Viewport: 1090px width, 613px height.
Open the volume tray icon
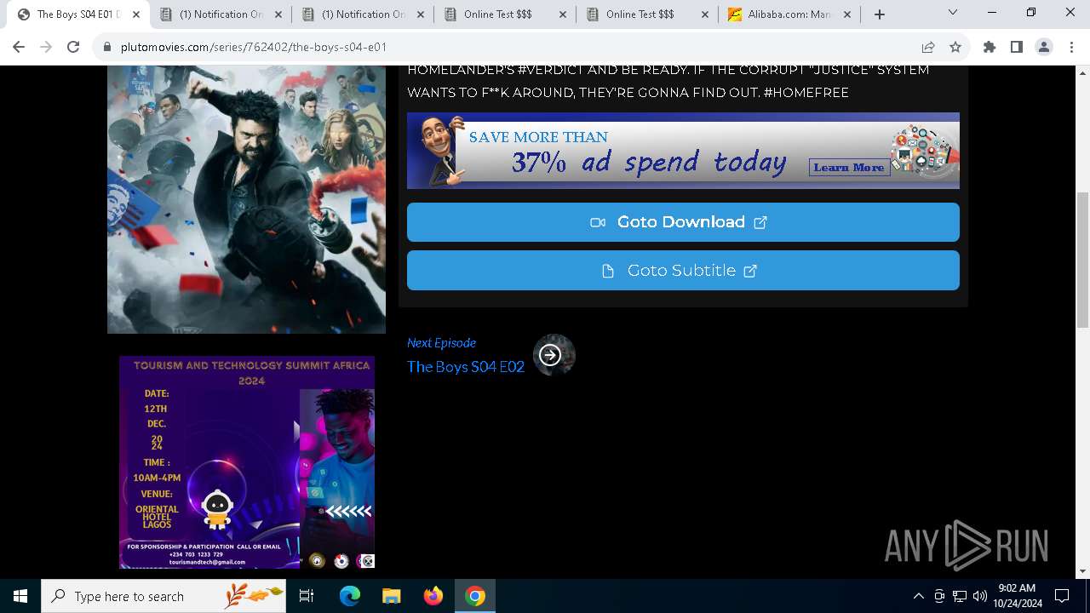coord(980,596)
